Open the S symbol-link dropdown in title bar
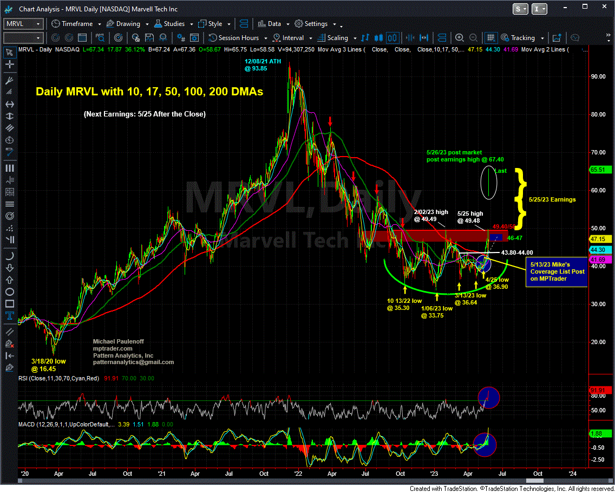Viewport: 615px width, 492px height. tap(520, 9)
